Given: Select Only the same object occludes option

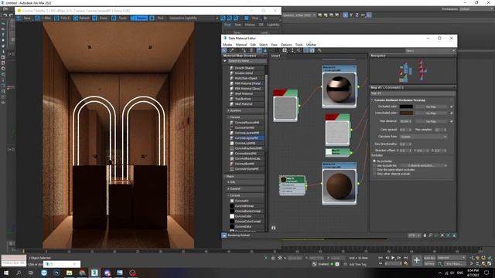Looking at the screenshot, I should (374, 170).
